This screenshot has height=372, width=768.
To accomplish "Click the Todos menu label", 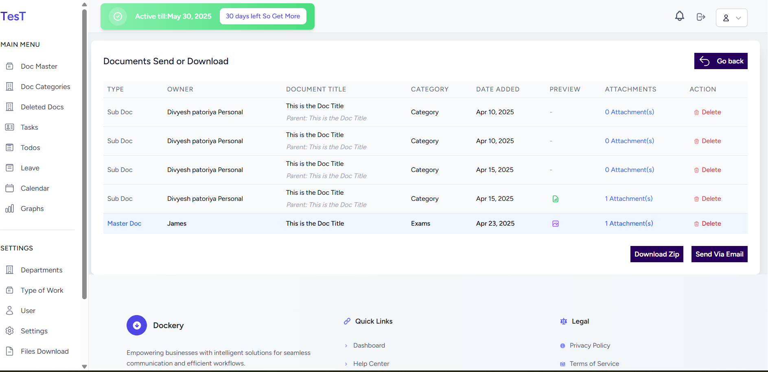I will [x=31, y=148].
